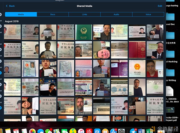The height and width of the screenshot is (133, 180).
Task: Switch to the Voice tab
Action: [148, 14]
